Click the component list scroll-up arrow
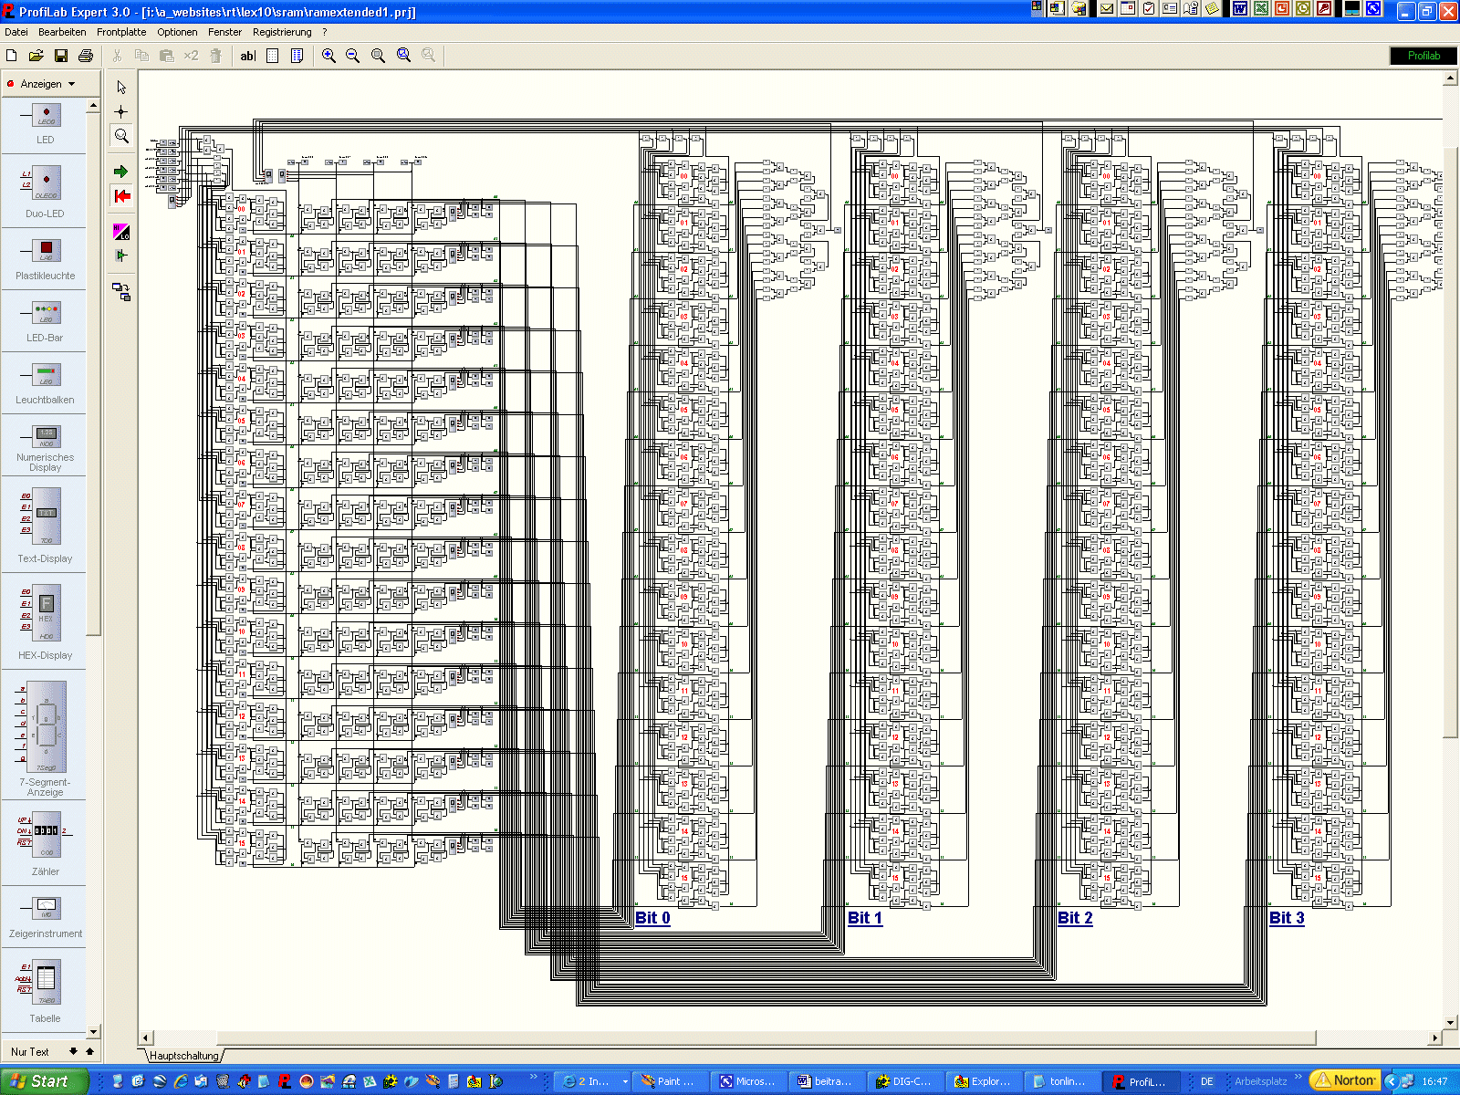The height and width of the screenshot is (1095, 1460). click(93, 106)
